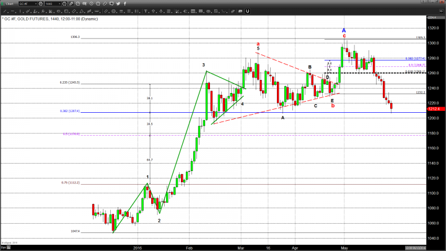The image size is (446, 251).
Task: Click the 0.75 (1112.2) level label
Action: pos(71,183)
